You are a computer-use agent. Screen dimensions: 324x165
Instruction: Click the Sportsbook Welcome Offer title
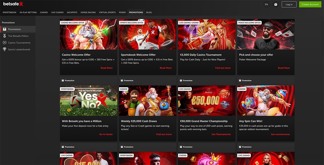[138, 55]
